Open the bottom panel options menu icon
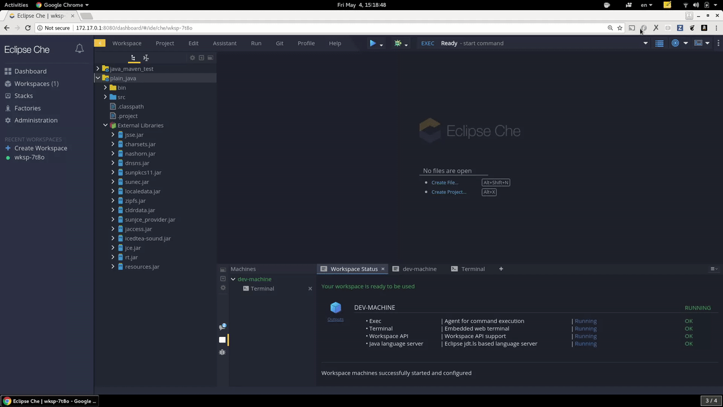The width and height of the screenshot is (723, 407). point(714,269)
